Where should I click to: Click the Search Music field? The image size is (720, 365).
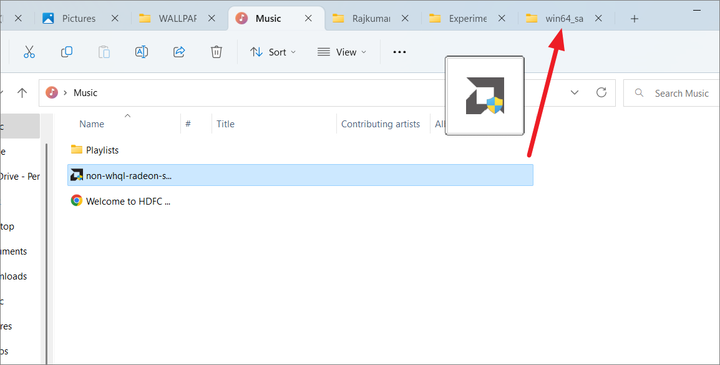point(671,93)
